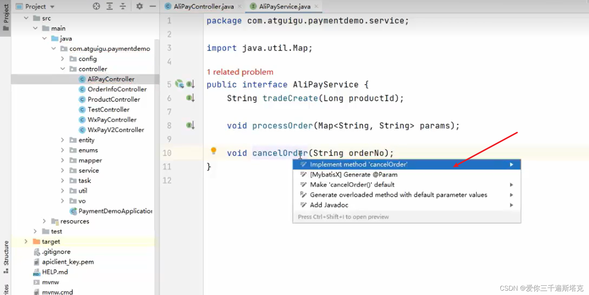
Task: Expand the target folder
Action: click(26, 241)
